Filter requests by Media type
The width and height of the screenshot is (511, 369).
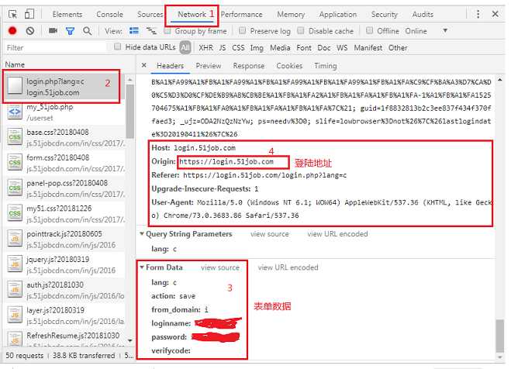[x=280, y=48]
